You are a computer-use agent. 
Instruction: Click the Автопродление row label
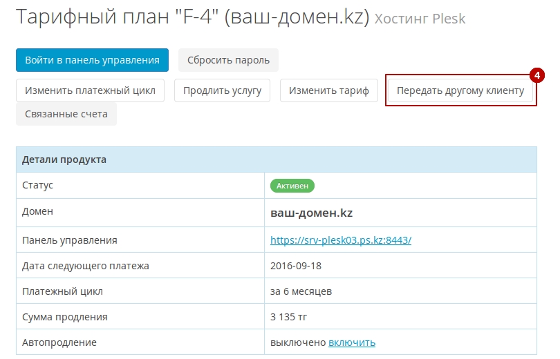[x=59, y=342]
